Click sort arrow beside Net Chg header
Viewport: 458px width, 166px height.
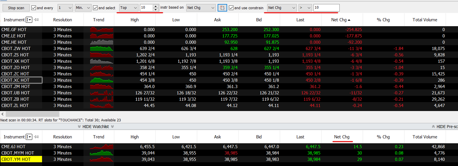click(x=349, y=20)
